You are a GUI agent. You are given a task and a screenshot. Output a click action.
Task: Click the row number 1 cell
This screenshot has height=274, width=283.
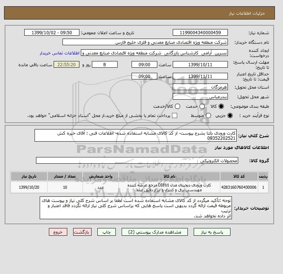coord(263,187)
